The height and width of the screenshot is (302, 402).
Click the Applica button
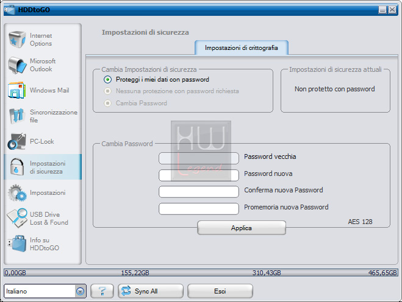(242, 228)
